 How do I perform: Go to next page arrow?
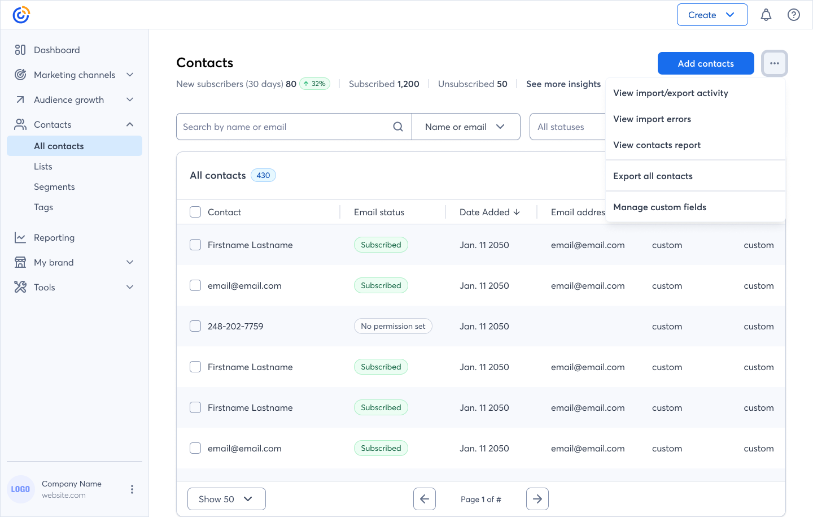click(x=537, y=499)
